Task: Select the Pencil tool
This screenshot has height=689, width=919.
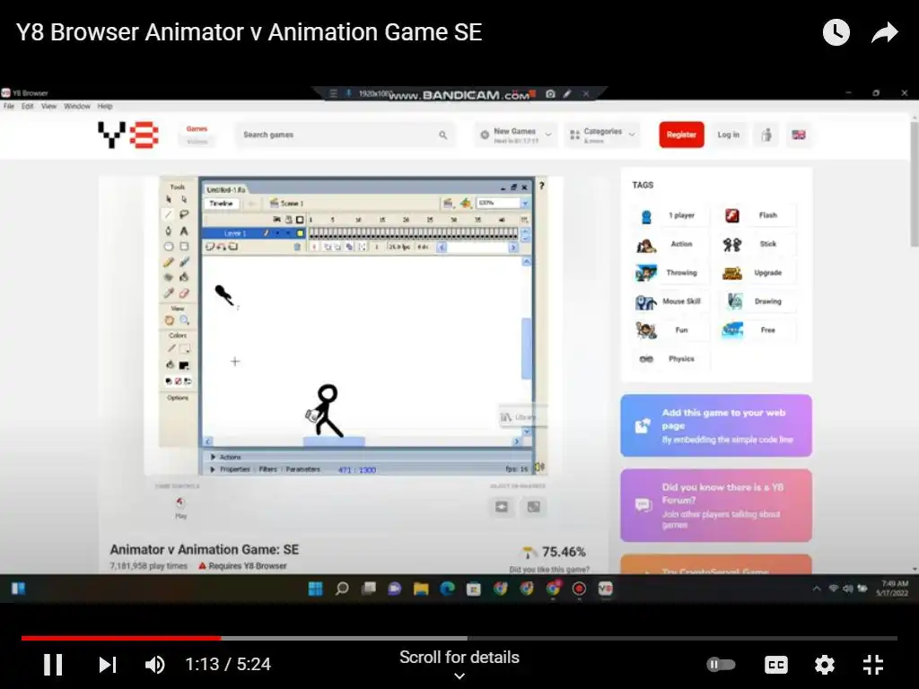Action: point(169,263)
